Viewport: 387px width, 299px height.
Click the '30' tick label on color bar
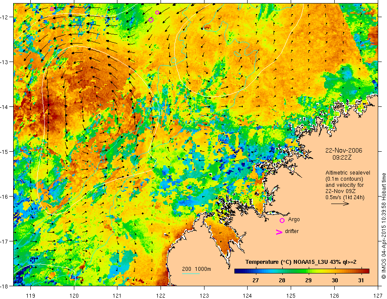pos(335,280)
